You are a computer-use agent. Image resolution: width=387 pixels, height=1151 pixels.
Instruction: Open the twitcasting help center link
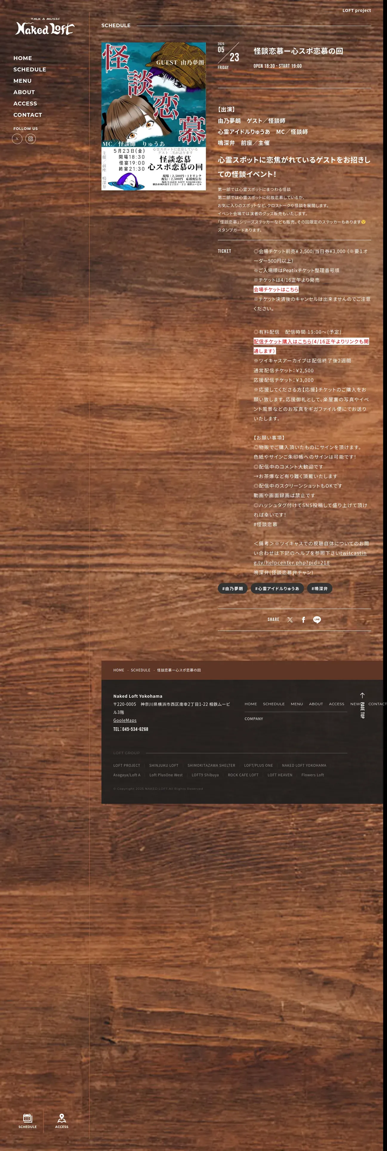[x=310, y=558]
